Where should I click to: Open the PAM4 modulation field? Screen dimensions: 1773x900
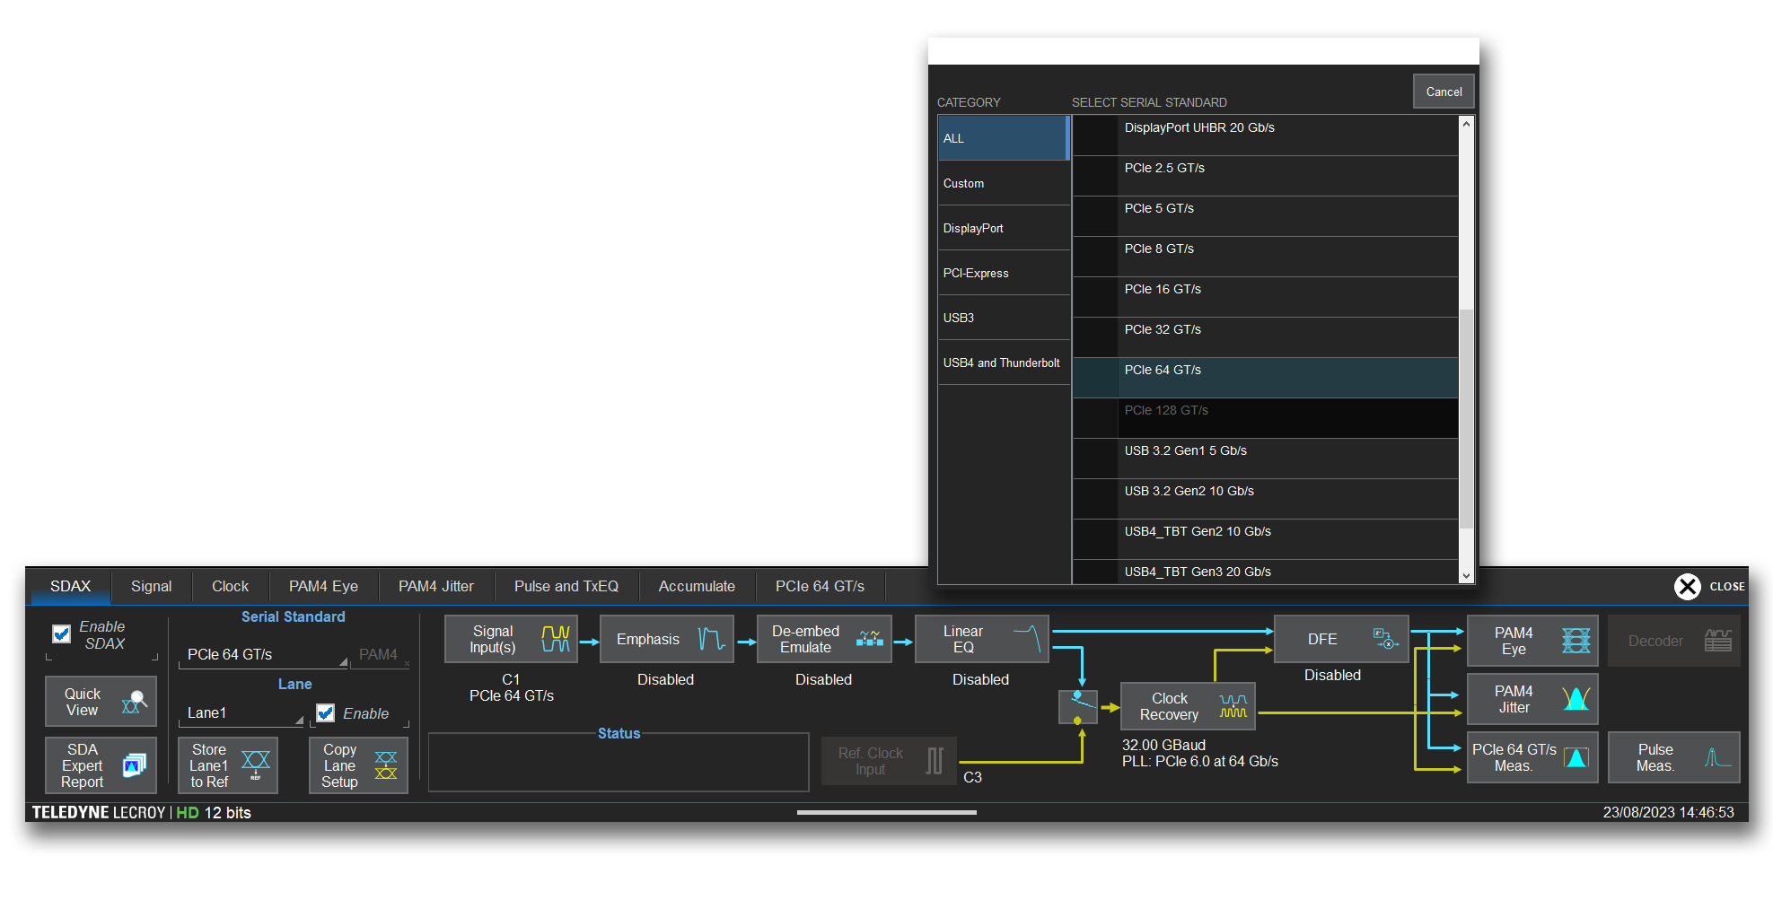(382, 655)
